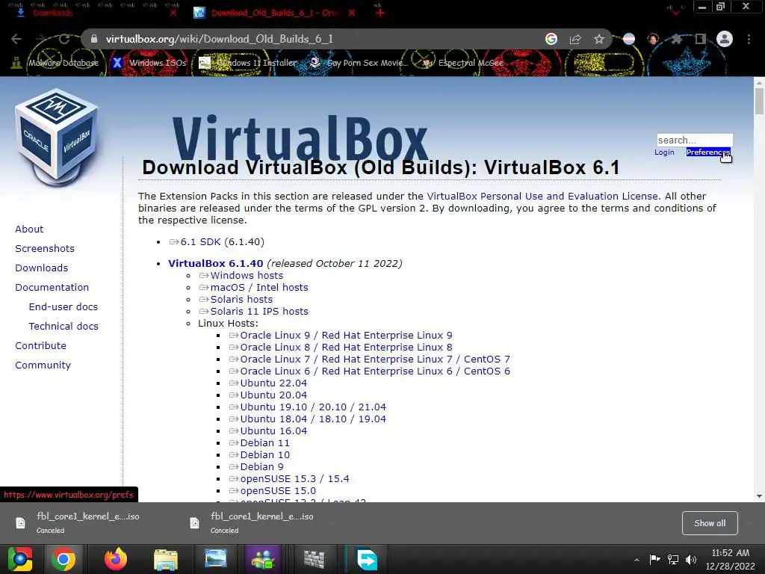
Task: Reload the current page
Action: pyautogui.click(x=64, y=39)
